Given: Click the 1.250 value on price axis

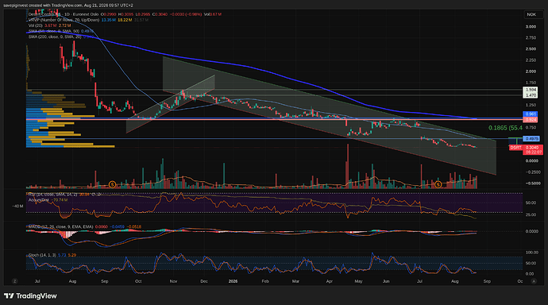Looking at the screenshot, I should pos(531,105).
